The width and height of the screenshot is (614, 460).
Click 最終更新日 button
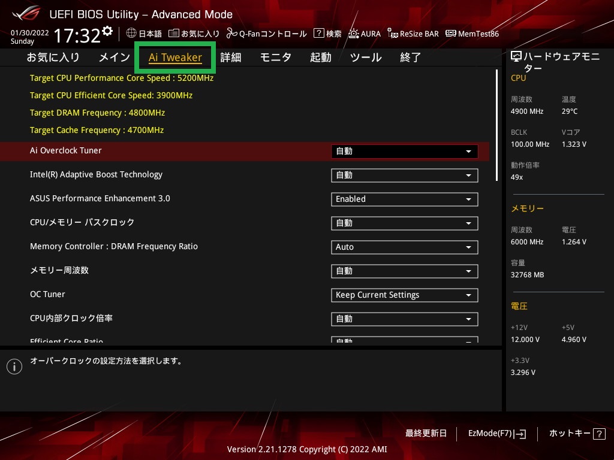[x=426, y=434]
